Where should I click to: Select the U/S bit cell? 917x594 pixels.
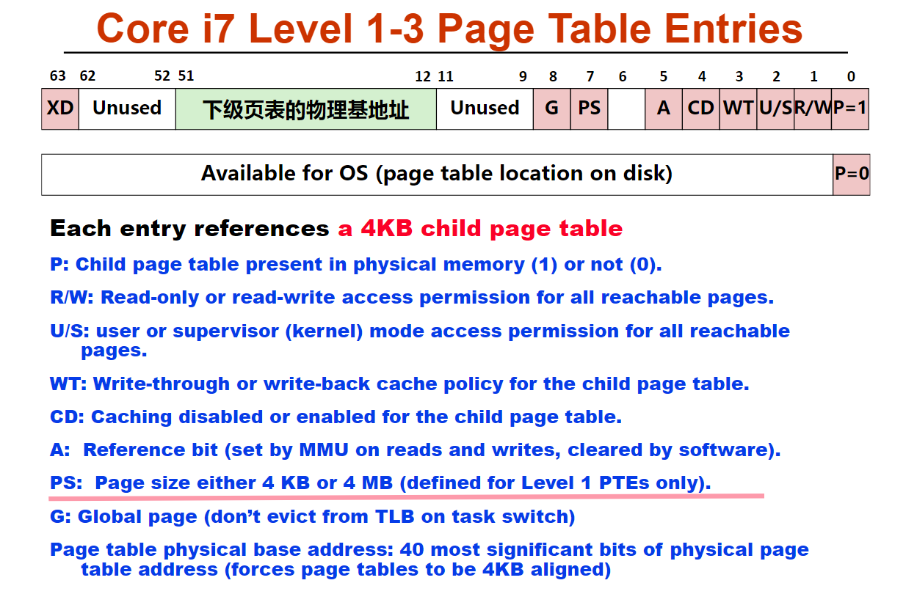coord(775,109)
